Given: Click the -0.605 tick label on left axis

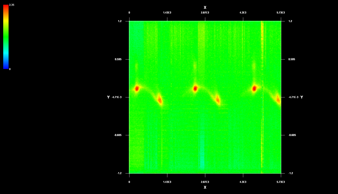Looking at the screenshot, I should coord(118,135).
